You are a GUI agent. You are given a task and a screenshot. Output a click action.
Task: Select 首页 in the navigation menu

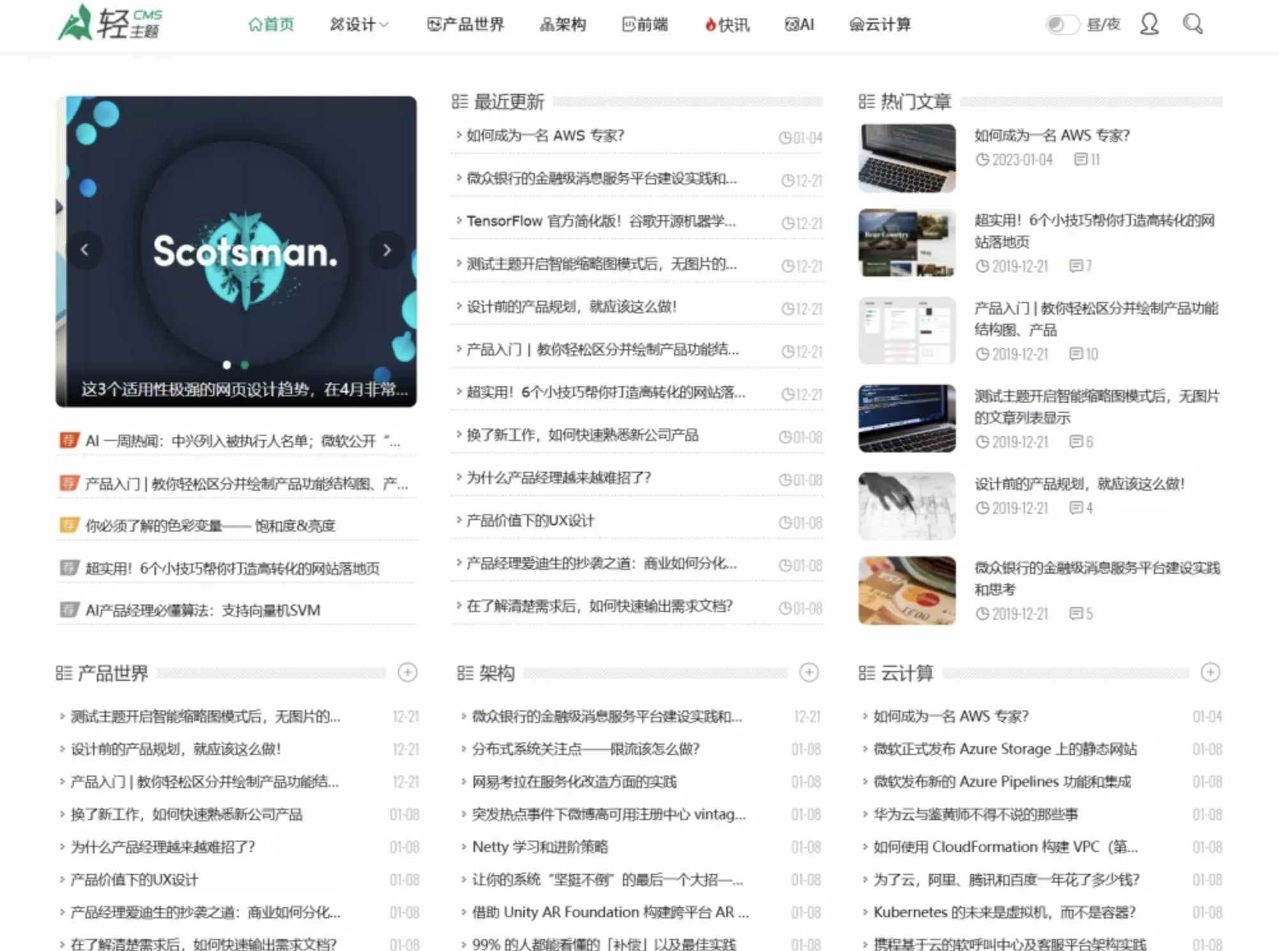pyautogui.click(x=271, y=24)
